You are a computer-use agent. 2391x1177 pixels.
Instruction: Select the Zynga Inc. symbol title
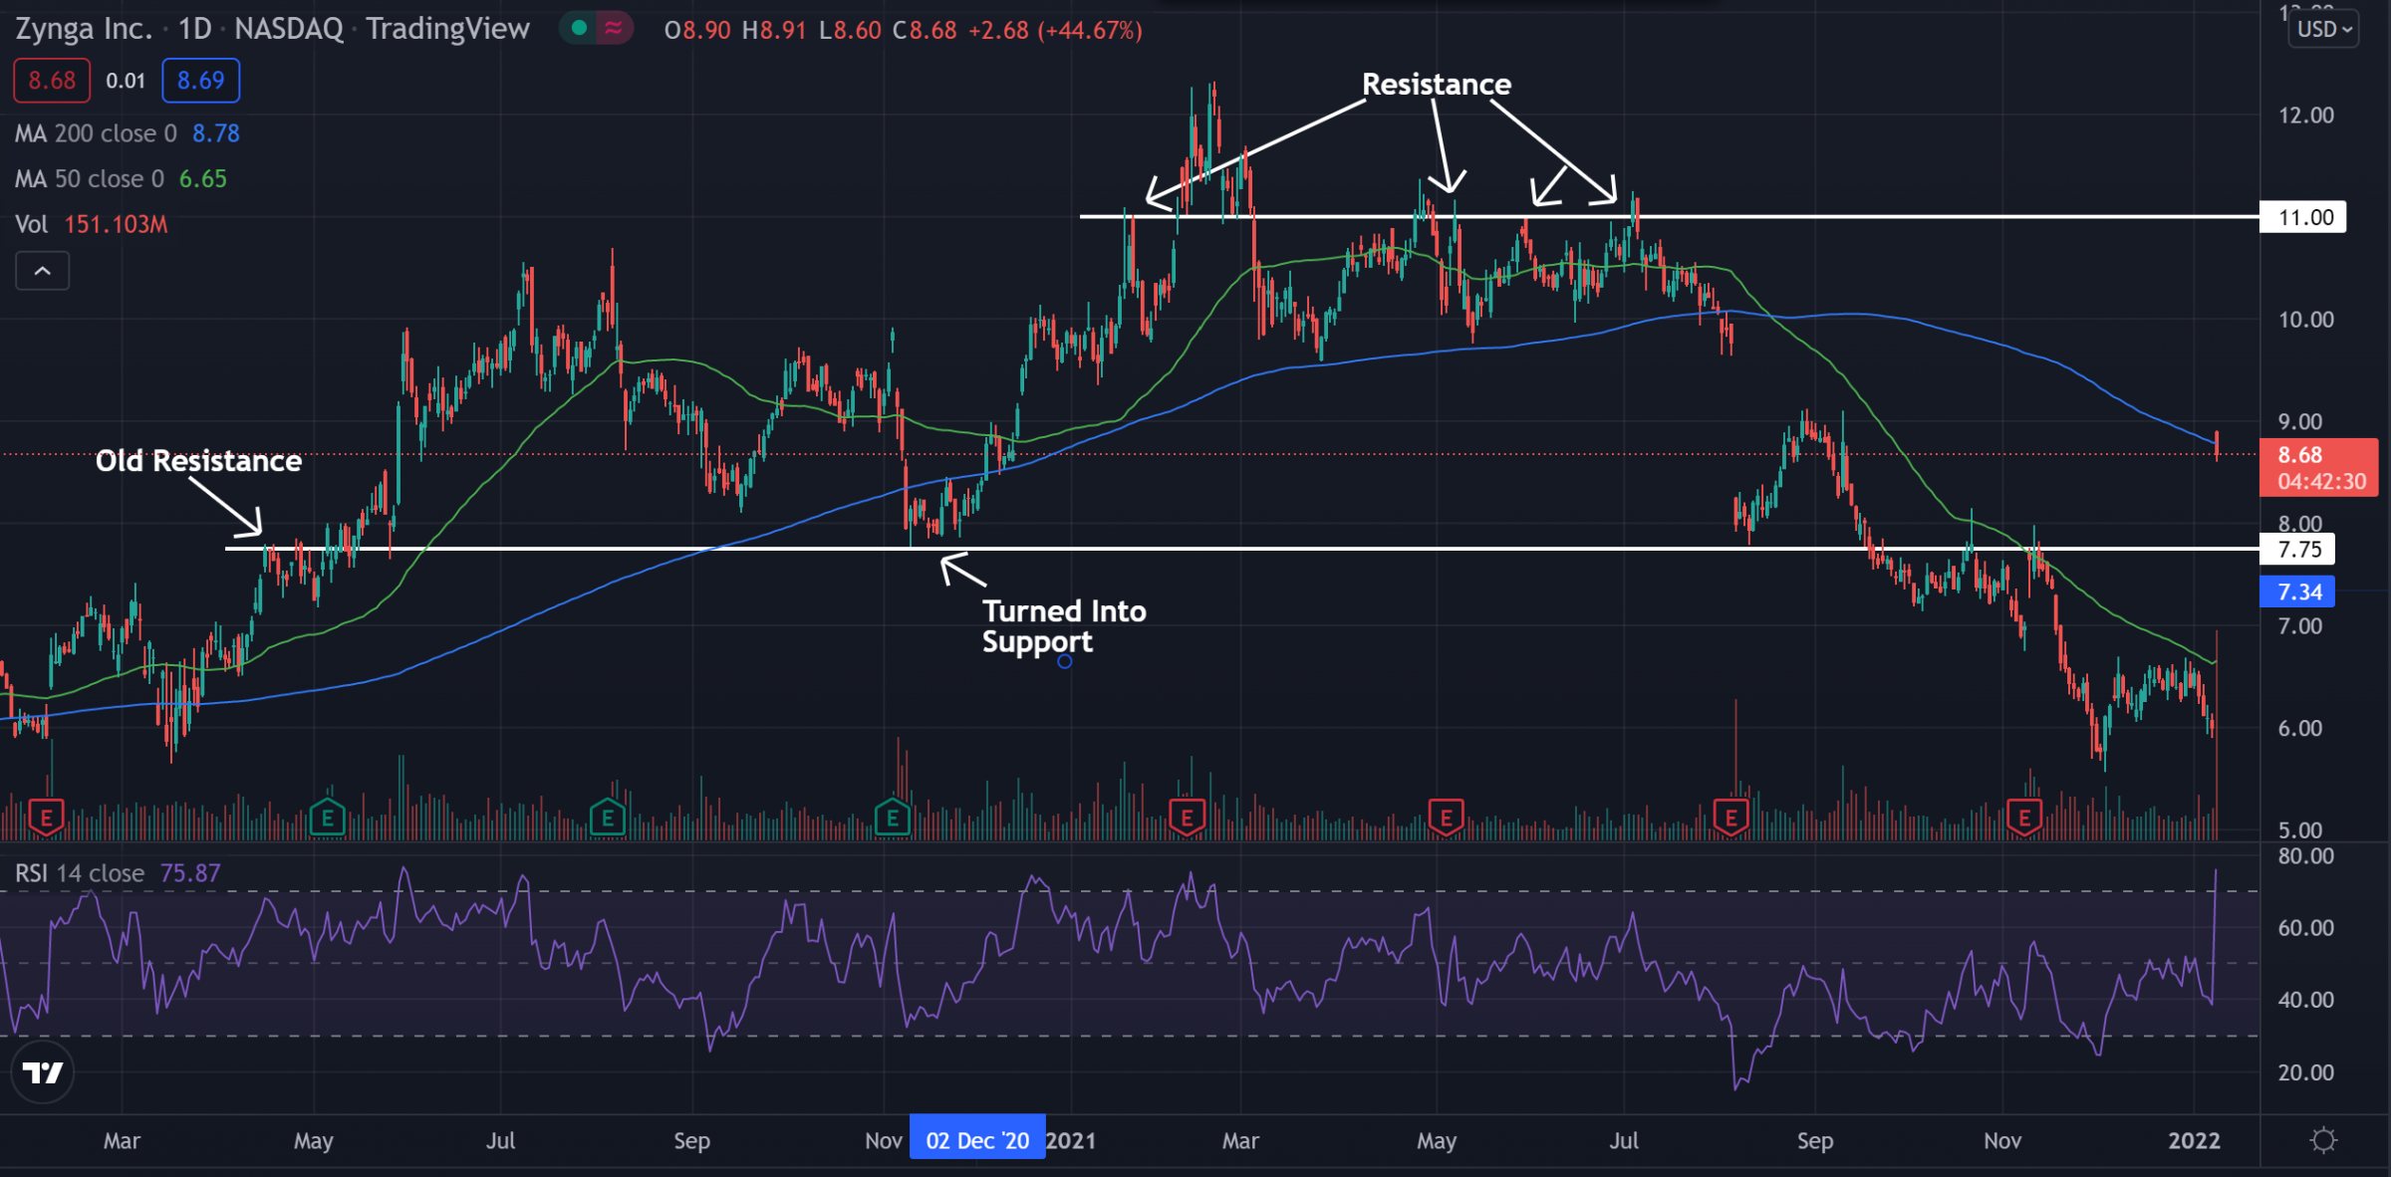(x=84, y=29)
